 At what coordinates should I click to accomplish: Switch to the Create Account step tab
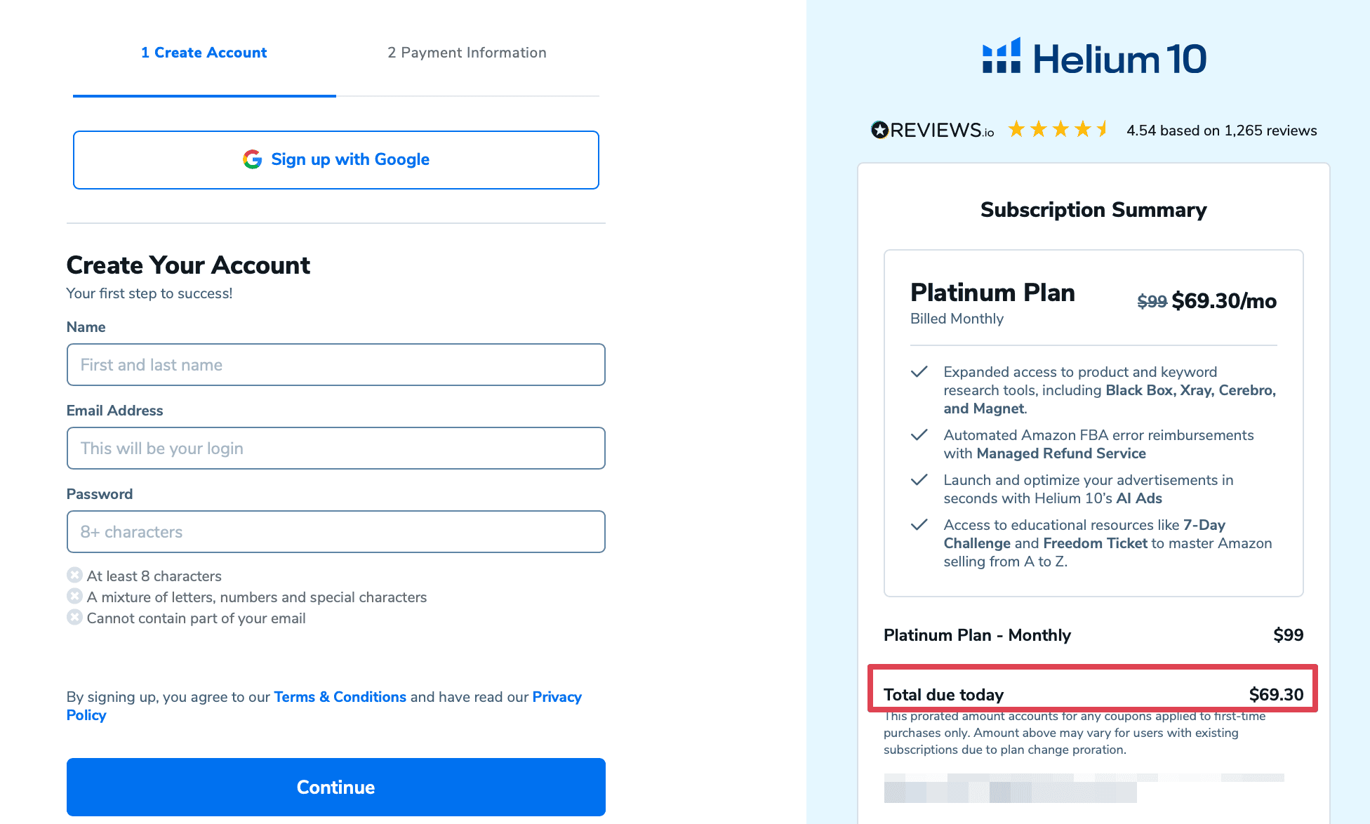tap(204, 53)
